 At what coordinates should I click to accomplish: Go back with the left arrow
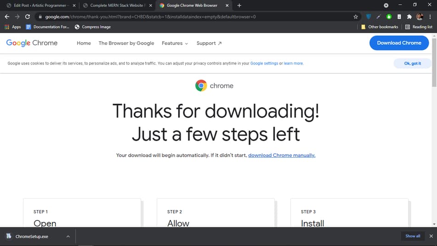[7, 17]
